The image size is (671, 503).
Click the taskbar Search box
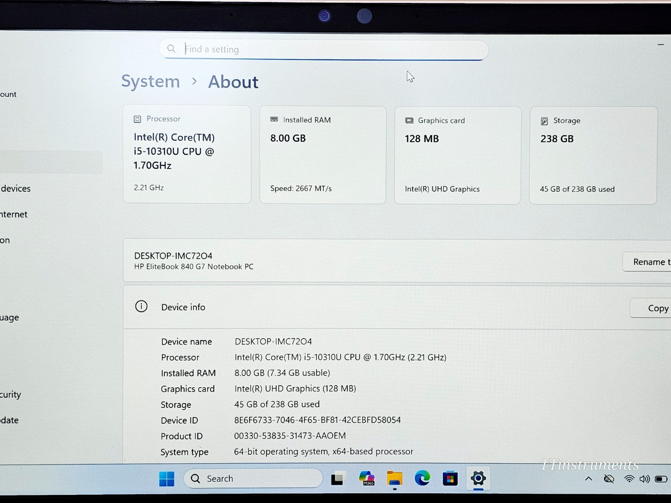(253, 478)
